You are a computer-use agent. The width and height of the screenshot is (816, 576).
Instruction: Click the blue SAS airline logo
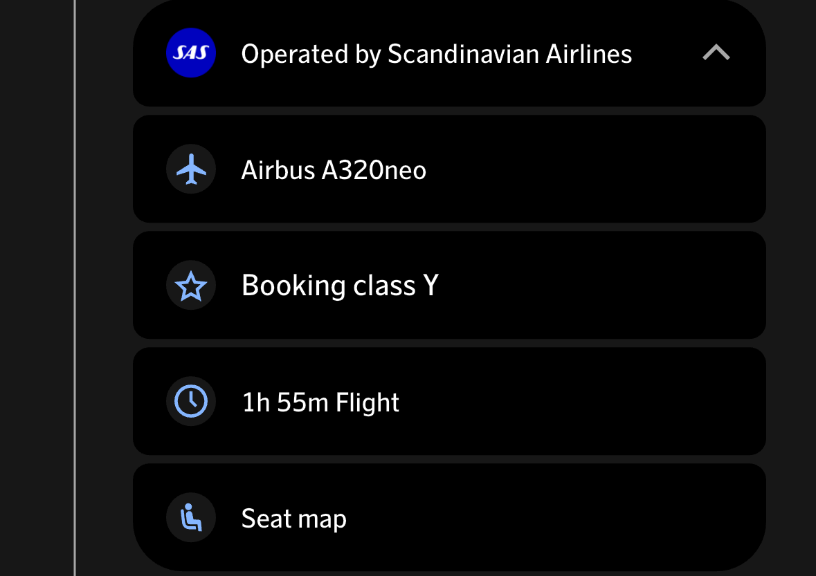click(191, 53)
